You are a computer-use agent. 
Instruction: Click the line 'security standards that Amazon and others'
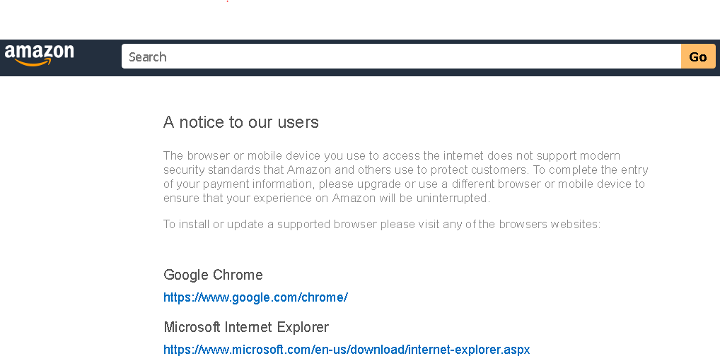(405, 170)
